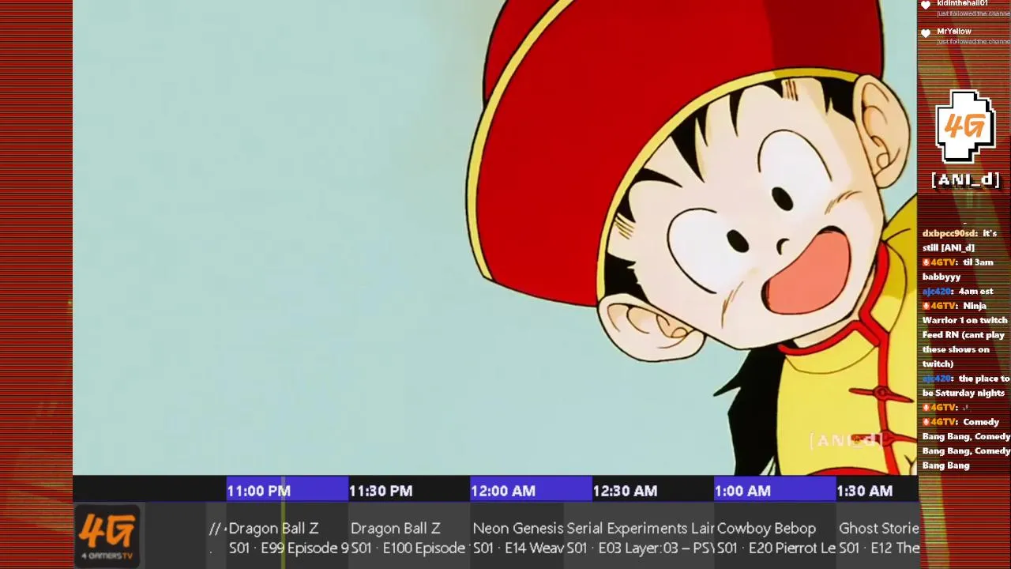Click the heart icon beside kidinthehall01
1011x569 pixels.
click(x=926, y=6)
